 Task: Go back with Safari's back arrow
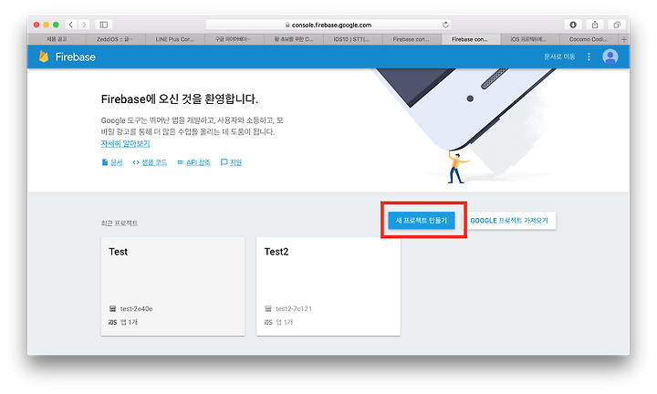pos(71,25)
